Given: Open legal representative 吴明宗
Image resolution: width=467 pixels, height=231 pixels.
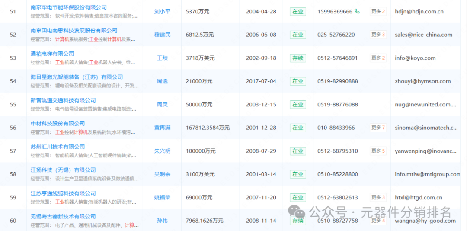Looking at the screenshot, I should pyautogui.click(x=162, y=174).
